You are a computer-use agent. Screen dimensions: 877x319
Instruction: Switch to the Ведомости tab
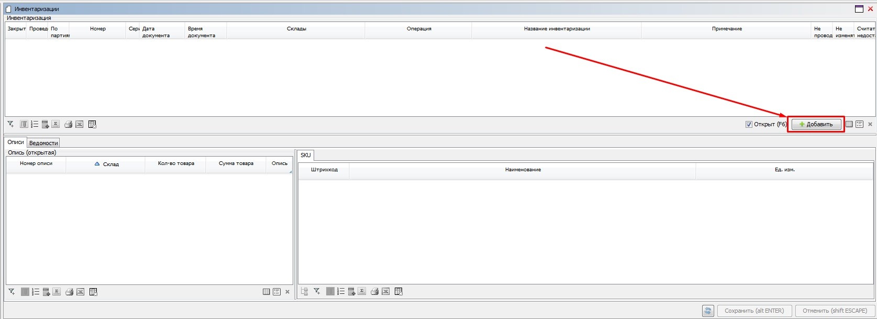43,143
